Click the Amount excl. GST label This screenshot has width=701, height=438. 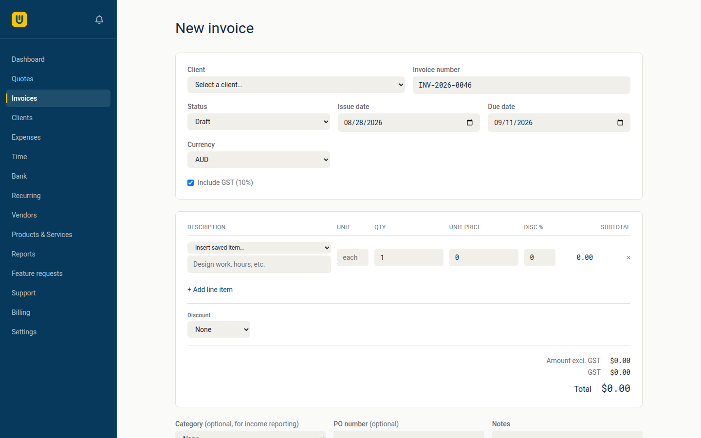coord(573,361)
